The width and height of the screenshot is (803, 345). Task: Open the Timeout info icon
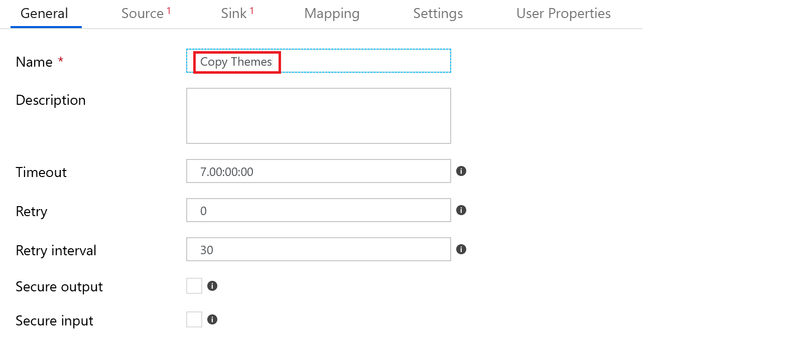pyautogui.click(x=461, y=171)
